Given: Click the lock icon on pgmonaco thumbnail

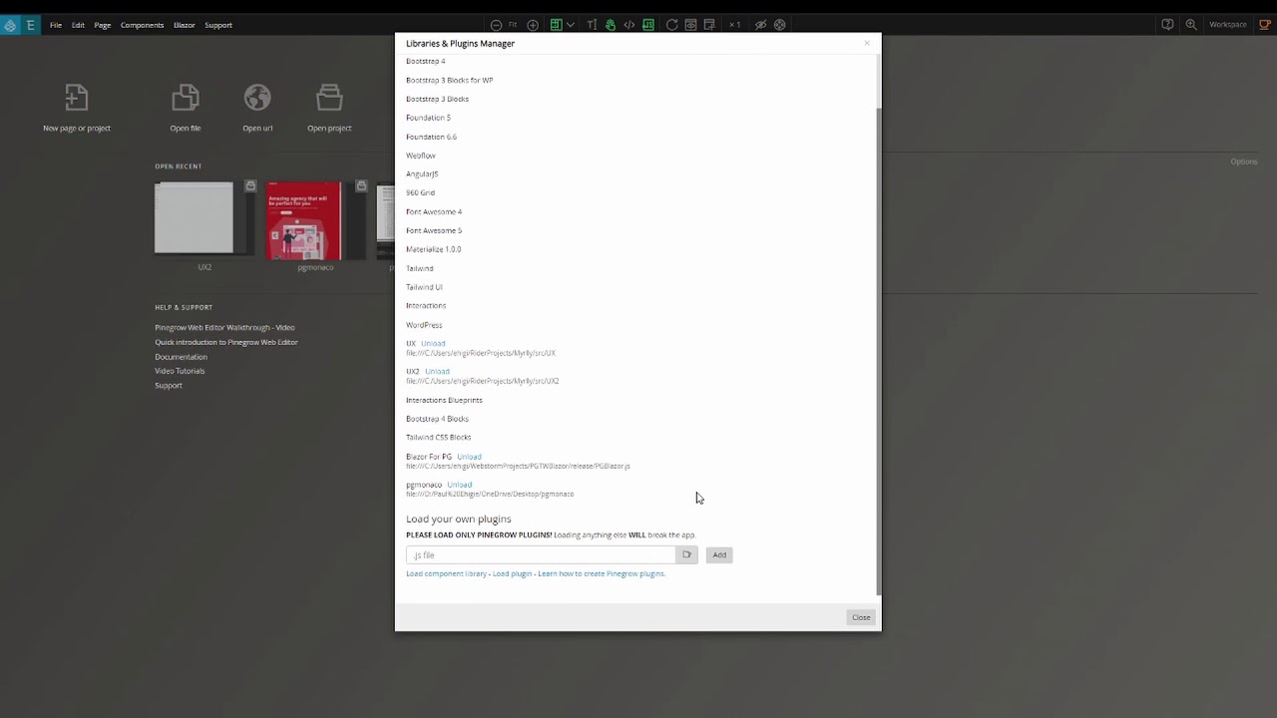Looking at the screenshot, I should pyautogui.click(x=361, y=186).
